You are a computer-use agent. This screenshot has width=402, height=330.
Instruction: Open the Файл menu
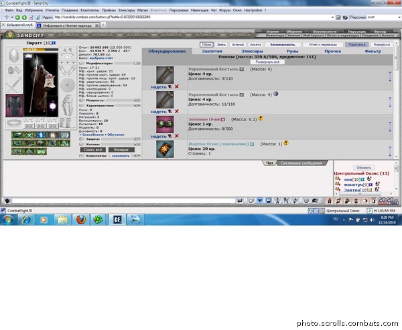pos(9,11)
